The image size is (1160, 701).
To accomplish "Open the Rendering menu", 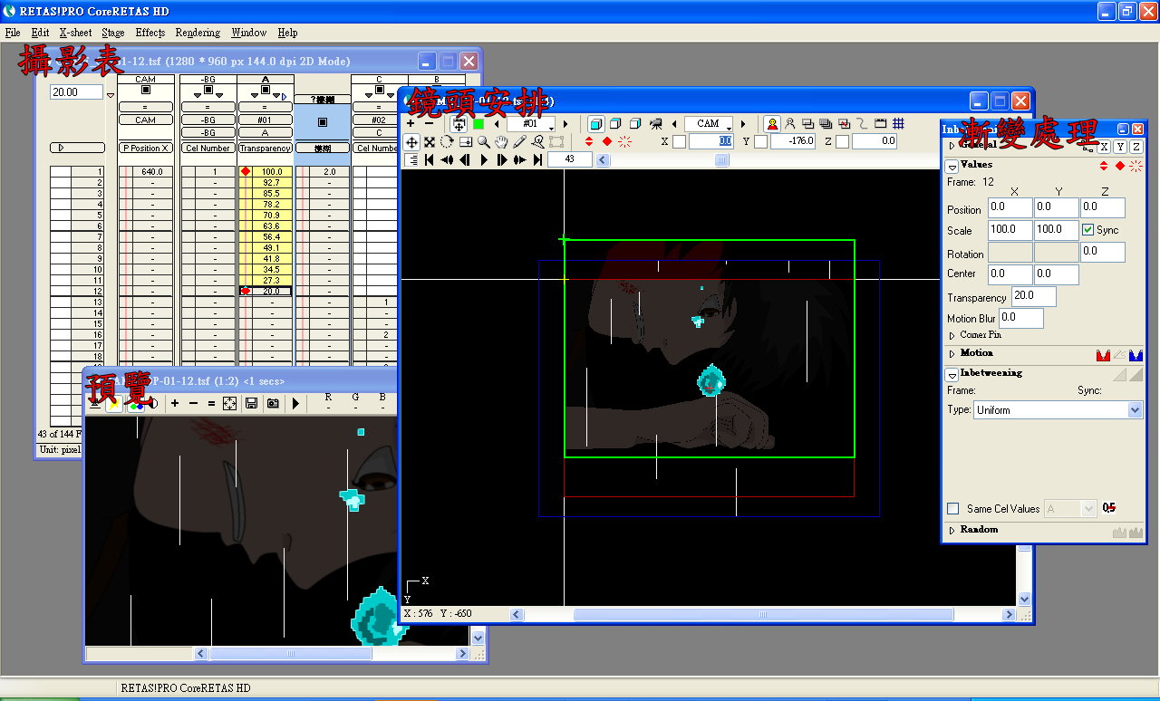I will pyautogui.click(x=198, y=33).
